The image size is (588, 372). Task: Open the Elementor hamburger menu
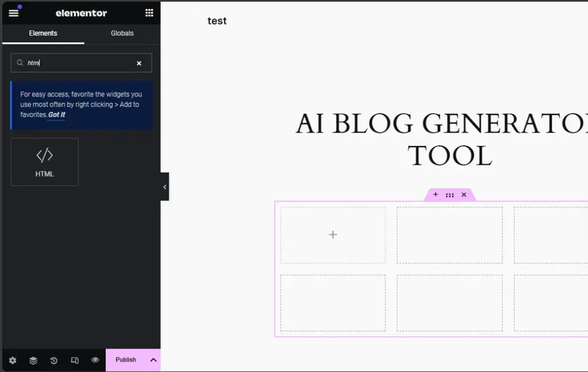[14, 13]
